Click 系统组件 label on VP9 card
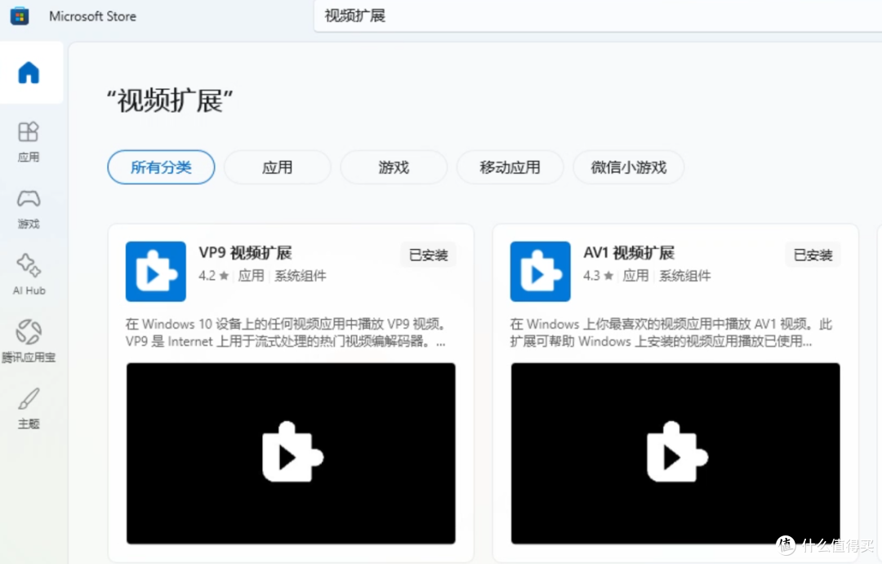The width and height of the screenshot is (882, 564). [x=301, y=276]
